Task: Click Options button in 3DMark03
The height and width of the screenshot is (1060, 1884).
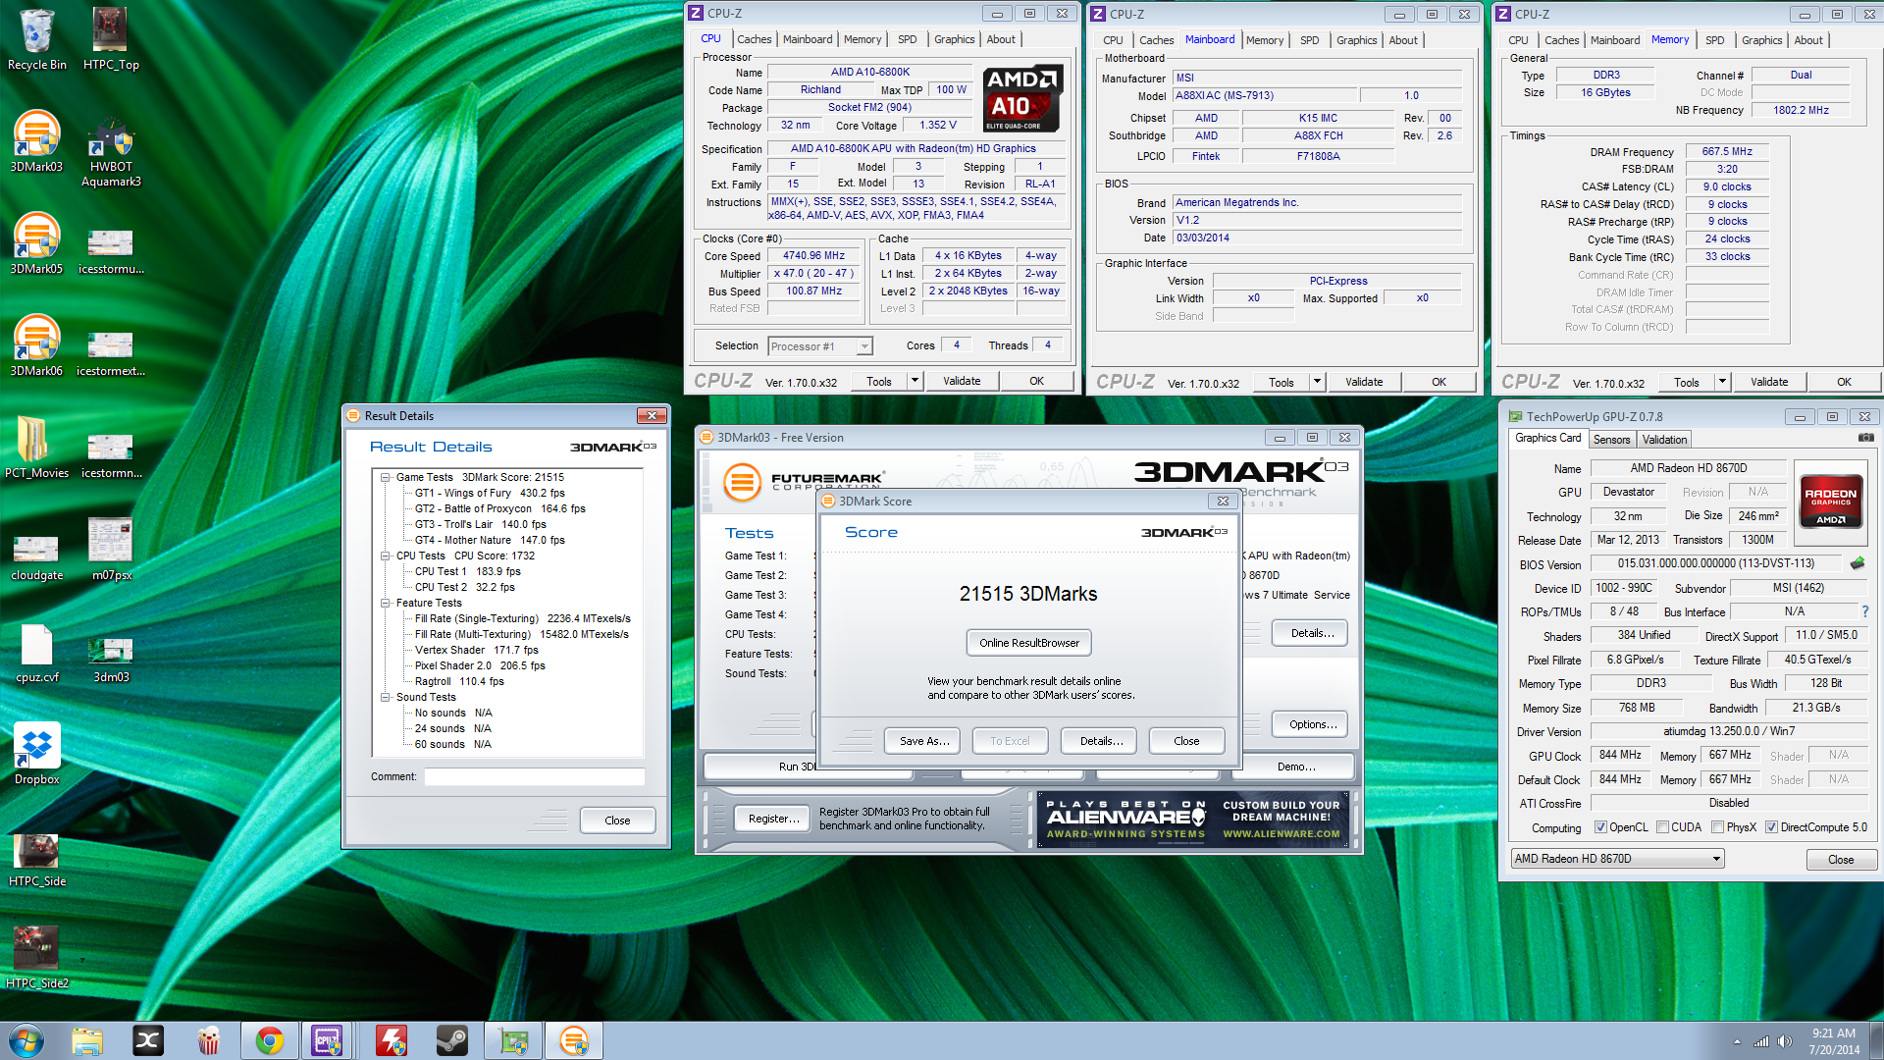Action: click(x=1311, y=724)
